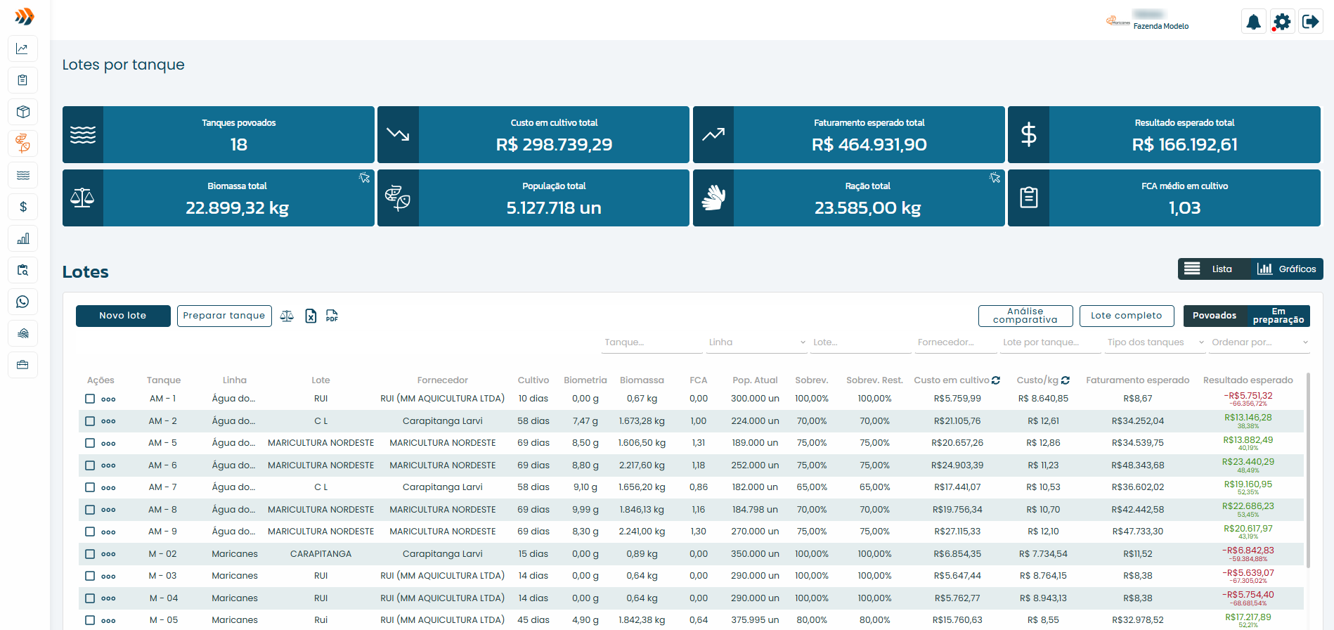Check the box for tank AM - 7

90,487
